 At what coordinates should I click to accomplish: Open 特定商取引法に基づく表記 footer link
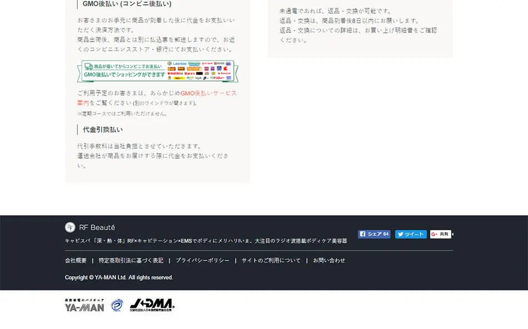tap(131, 260)
